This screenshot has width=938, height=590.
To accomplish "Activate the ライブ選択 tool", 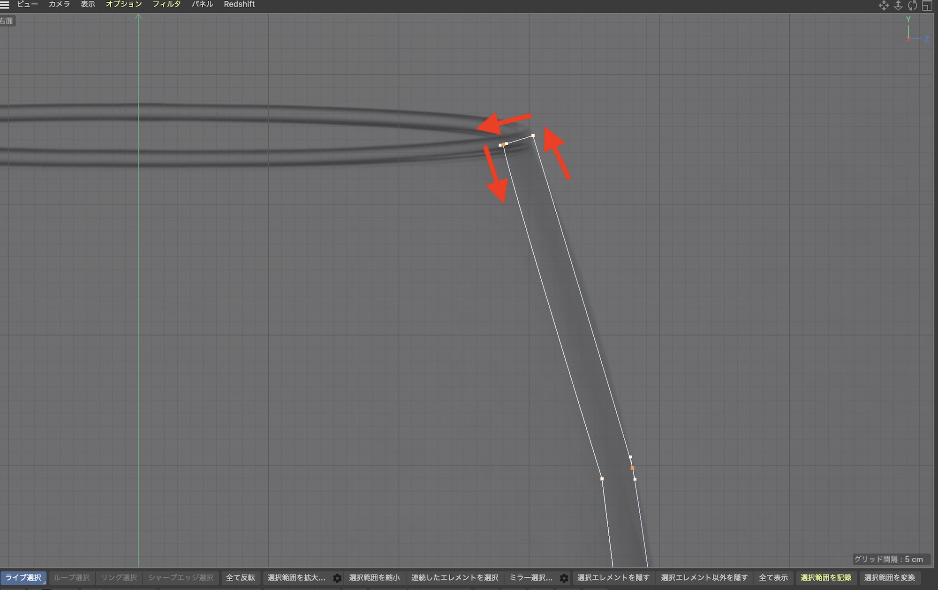I will pyautogui.click(x=23, y=578).
